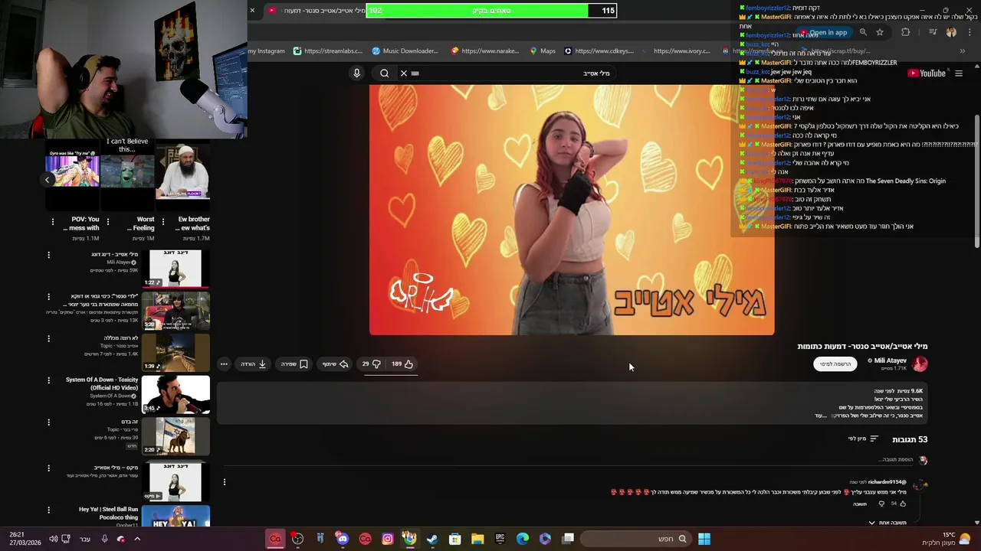Go to the YouTube home logo
This screenshot has height=551, width=981.
(x=927, y=73)
